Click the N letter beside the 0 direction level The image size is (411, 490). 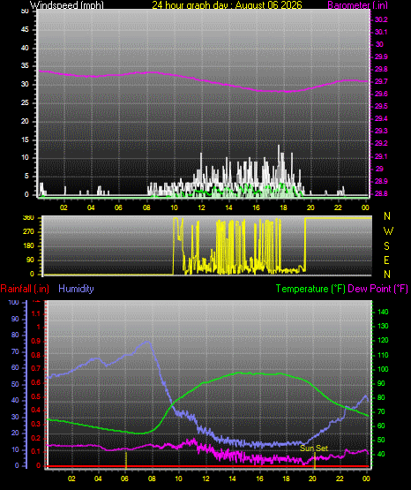pos(387,275)
